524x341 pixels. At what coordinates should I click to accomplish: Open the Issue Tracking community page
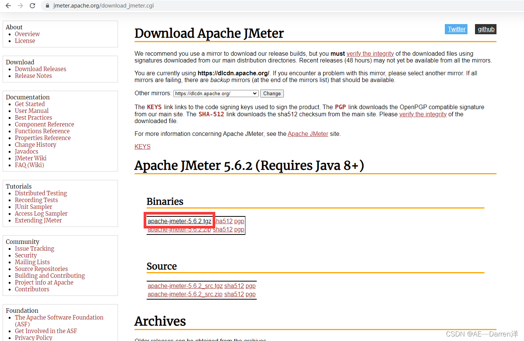point(34,248)
